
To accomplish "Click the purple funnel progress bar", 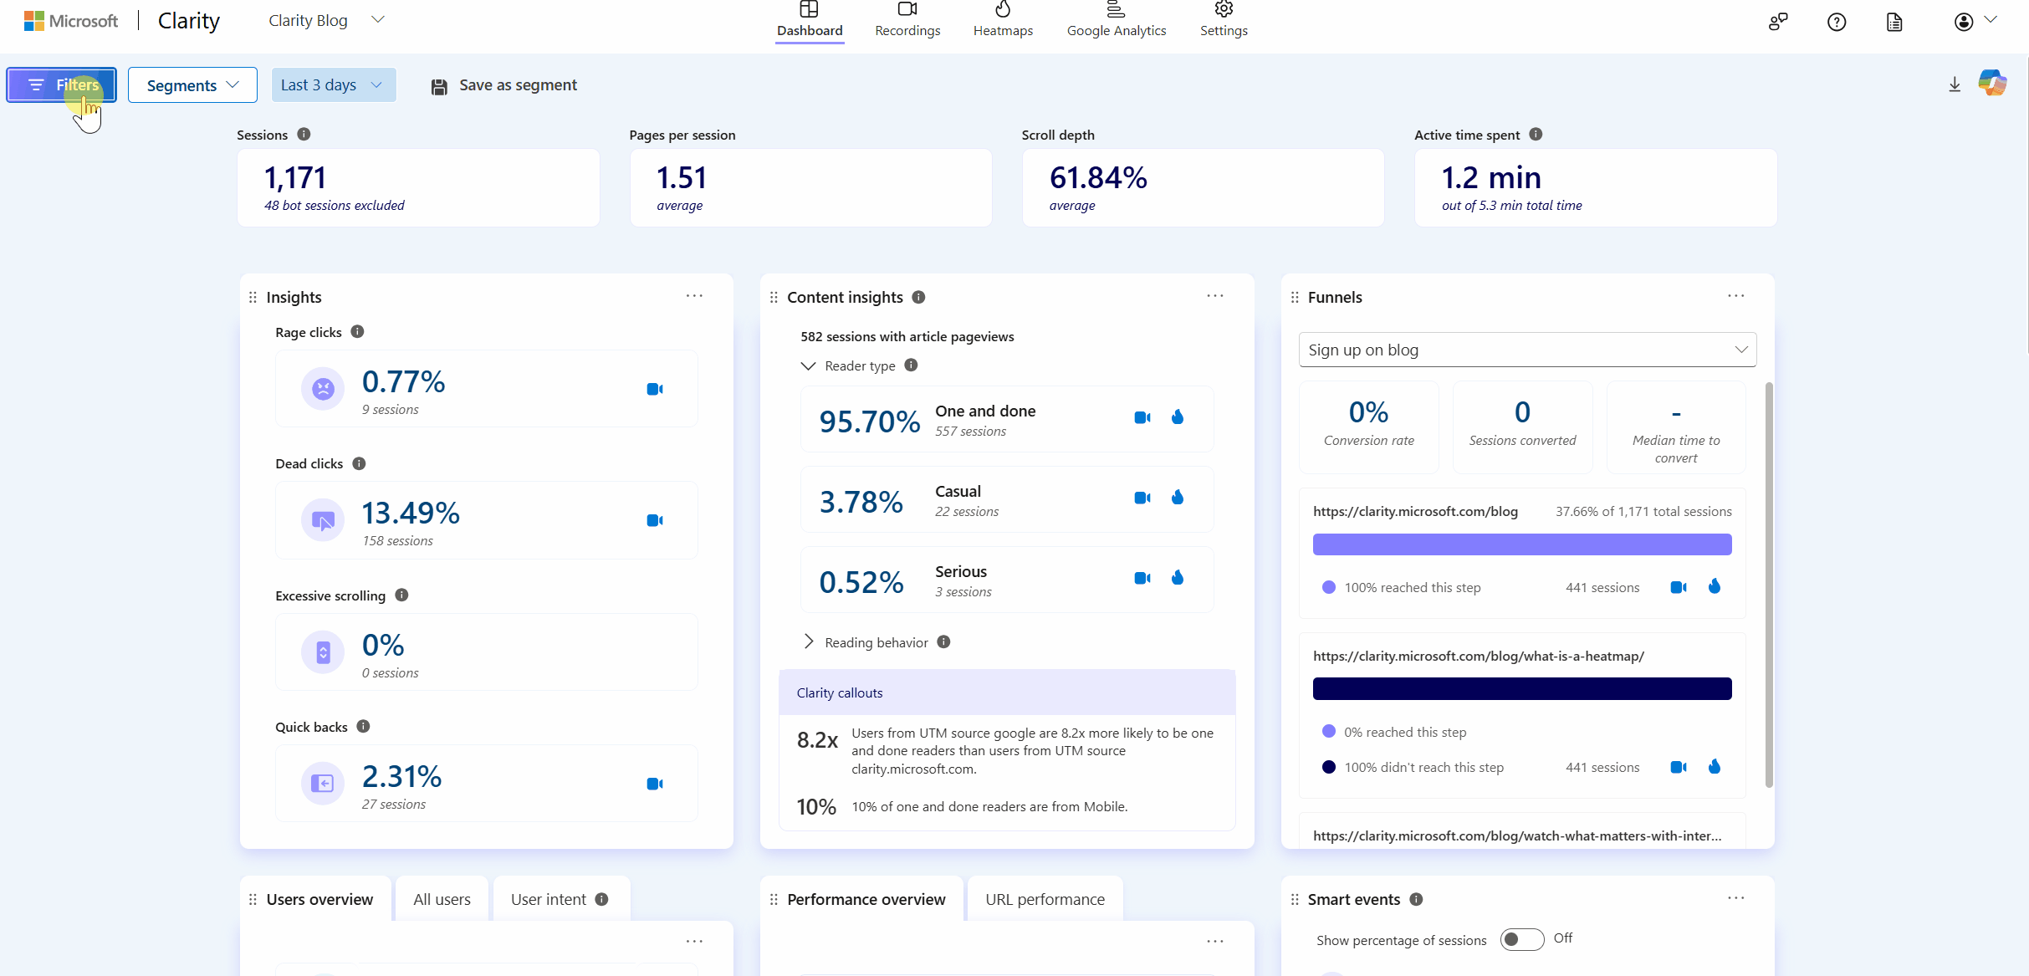I will [x=1520, y=544].
